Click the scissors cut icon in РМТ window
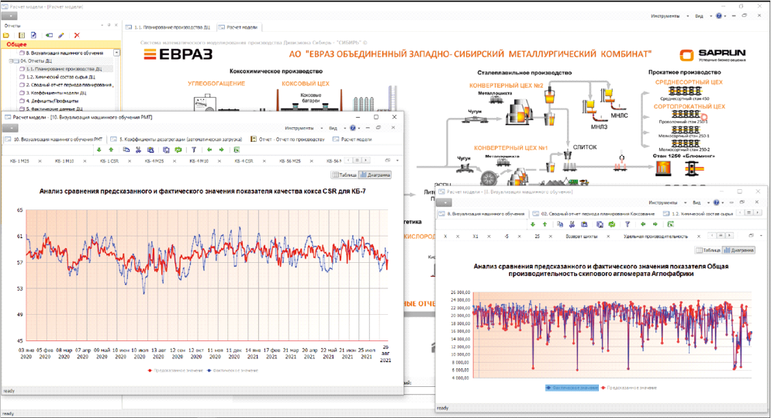The width and height of the screenshot is (771, 418). coord(138,150)
